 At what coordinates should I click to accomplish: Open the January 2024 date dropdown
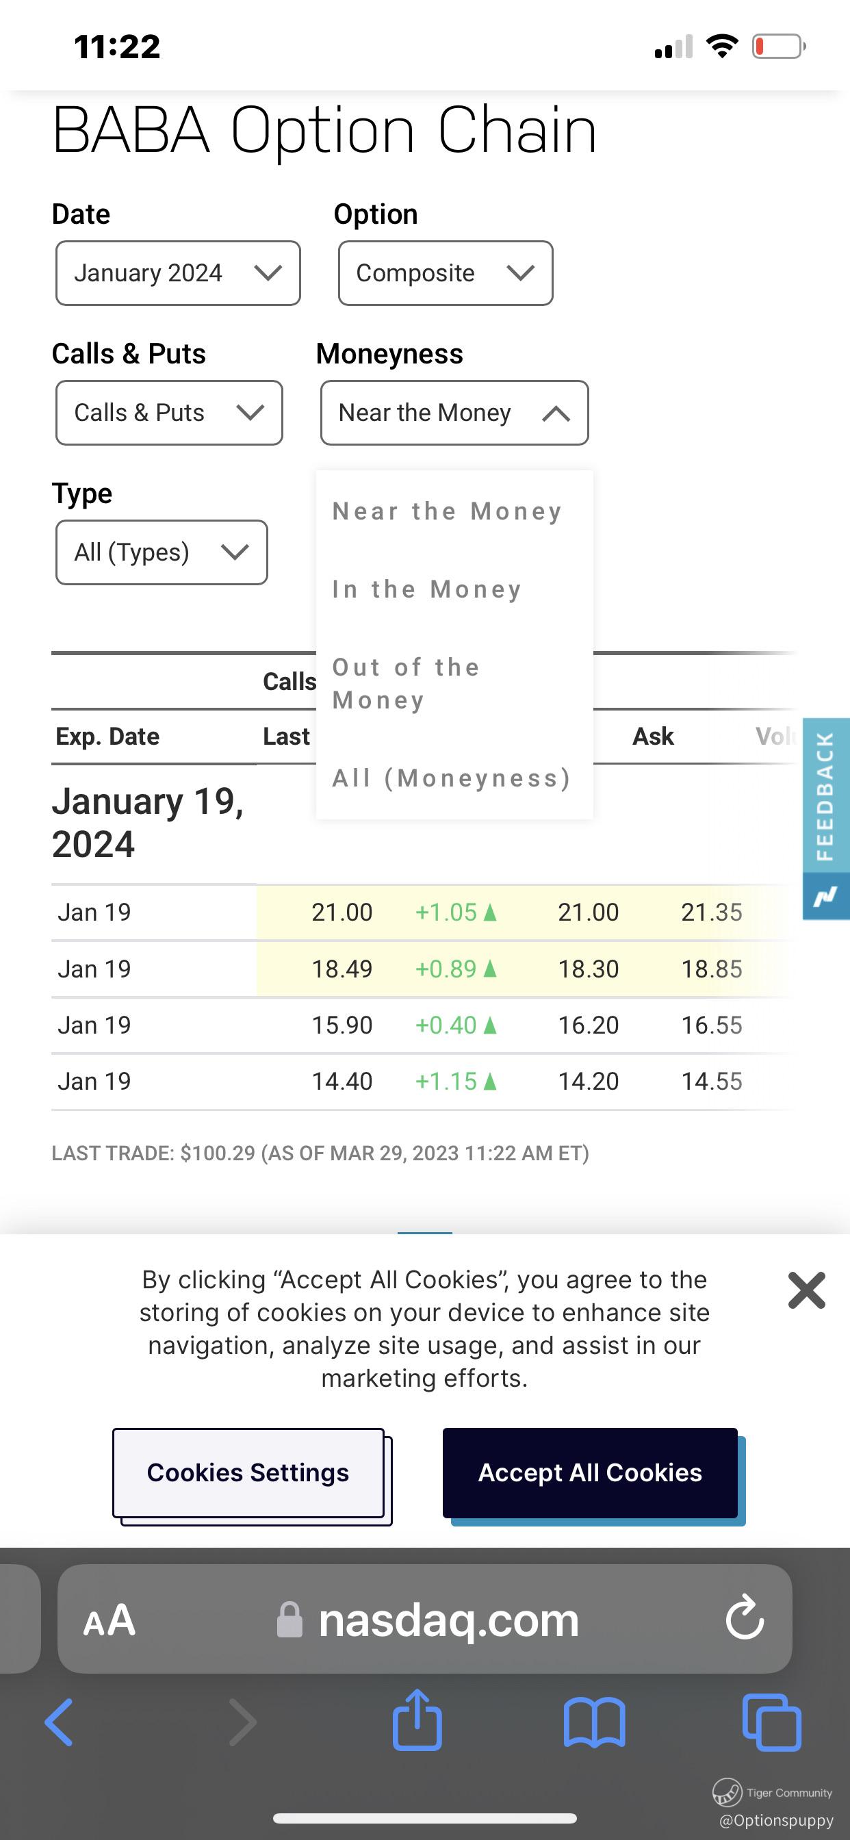click(178, 273)
